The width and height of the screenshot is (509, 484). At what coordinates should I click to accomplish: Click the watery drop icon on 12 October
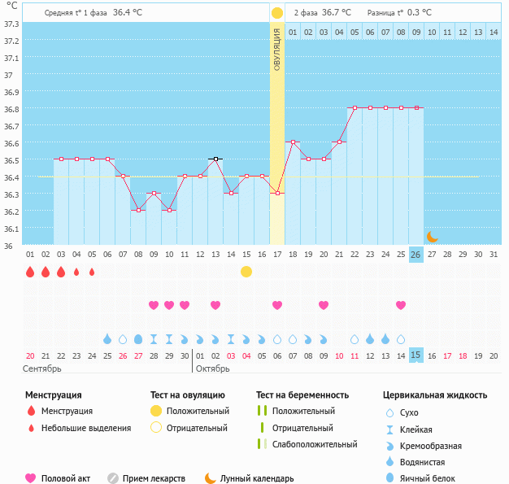click(x=370, y=339)
